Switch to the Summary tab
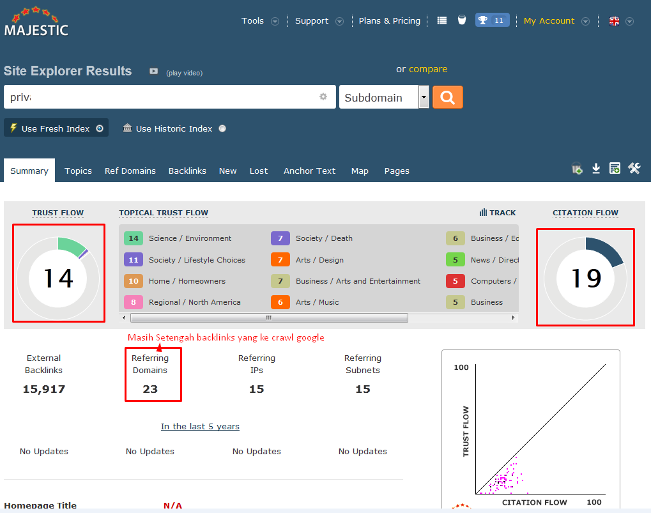Screen dimensions: 651x513 pyautogui.click(x=29, y=171)
